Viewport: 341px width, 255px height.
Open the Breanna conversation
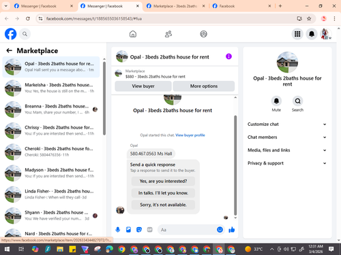[x=51, y=109]
